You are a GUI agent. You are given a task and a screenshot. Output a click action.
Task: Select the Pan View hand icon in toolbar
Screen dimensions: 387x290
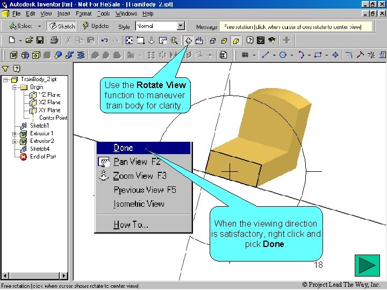tap(163, 40)
